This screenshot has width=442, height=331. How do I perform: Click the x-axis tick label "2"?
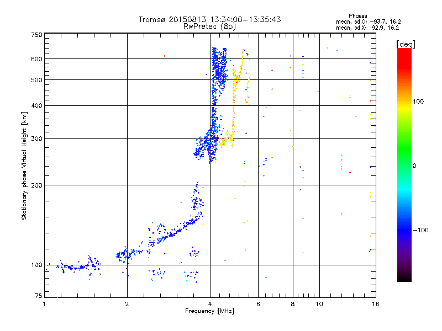[x=127, y=304]
